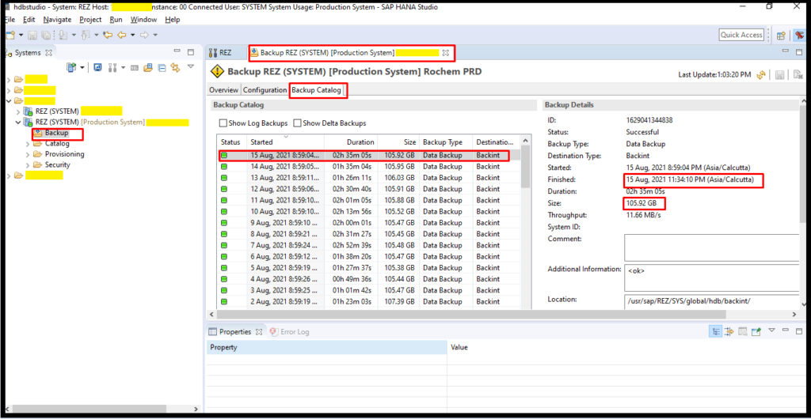811x419 pixels.
Task: Open the Project menu
Action: pyautogui.click(x=90, y=20)
